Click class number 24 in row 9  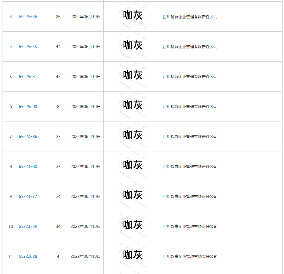click(x=58, y=196)
